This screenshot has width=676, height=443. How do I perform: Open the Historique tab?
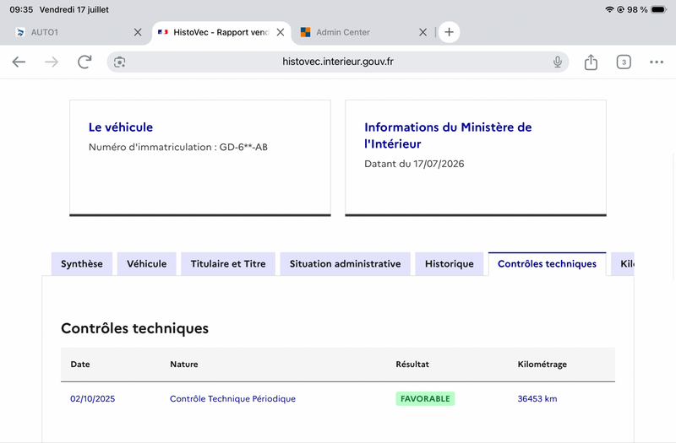[x=450, y=264]
